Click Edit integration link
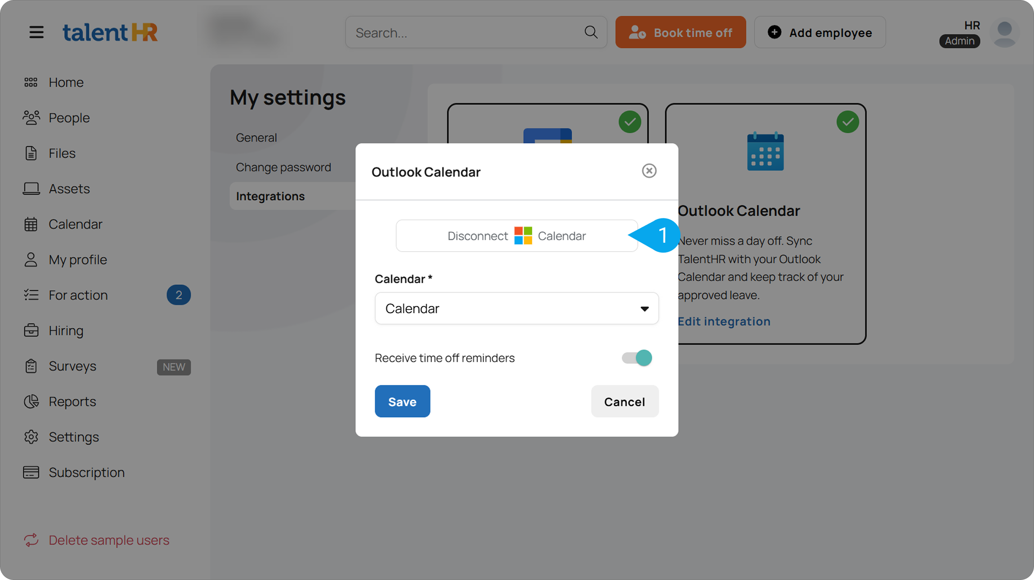This screenshot has width=1034, height=580. [724, 321]
